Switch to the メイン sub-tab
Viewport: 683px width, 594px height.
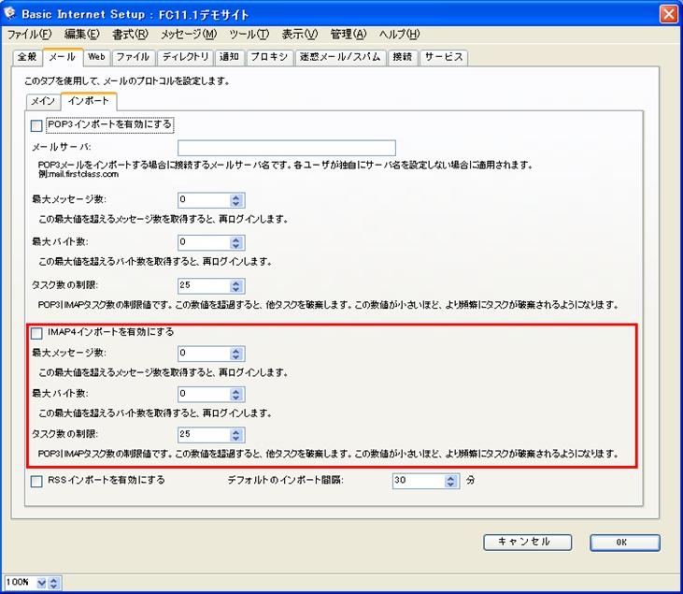click(x=43, y=101)
